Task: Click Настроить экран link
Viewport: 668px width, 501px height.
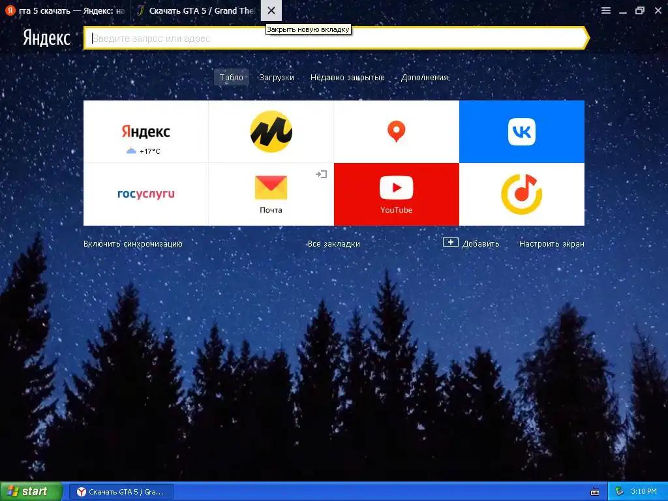Action: point(552,244)
